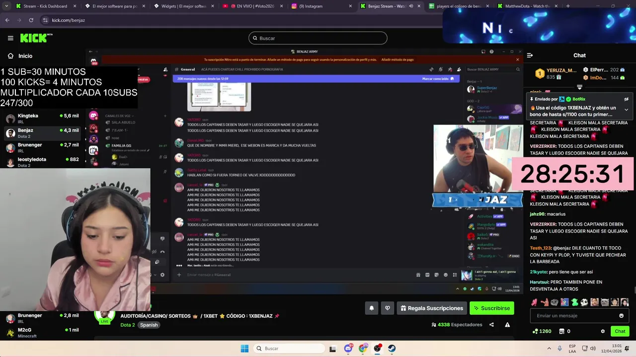Viewport: 636px width, 357px height.
Task: Share the stream via share icon
Action: (x=491, y=325)
